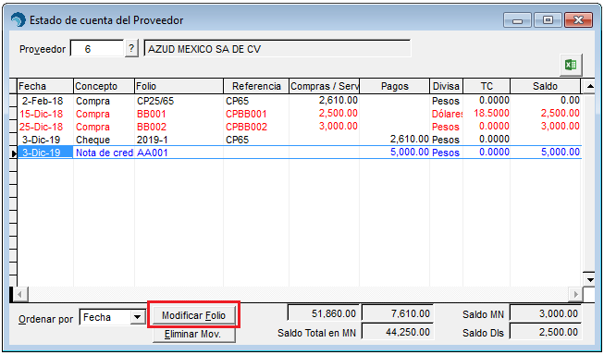Select the 25-Dic-18 date cell

tap(45, 127)
